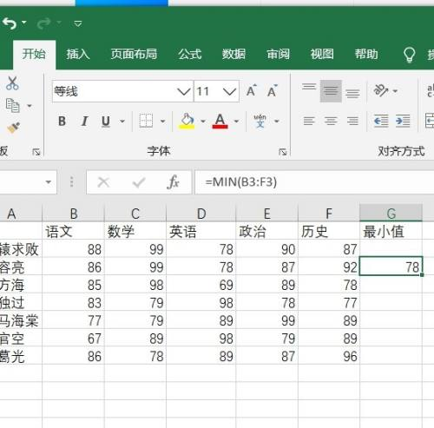Open Font settings dialog launcher

(x=283, y=152)
